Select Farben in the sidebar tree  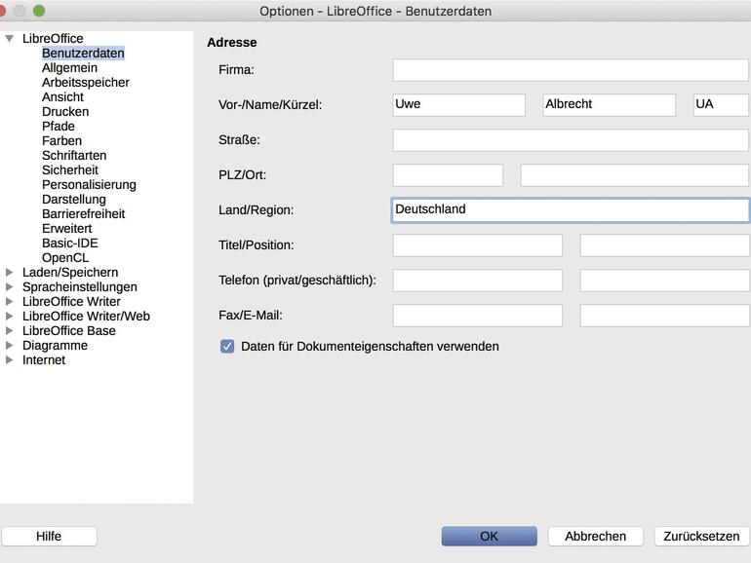pyautogui.click(x=61, y=141)
